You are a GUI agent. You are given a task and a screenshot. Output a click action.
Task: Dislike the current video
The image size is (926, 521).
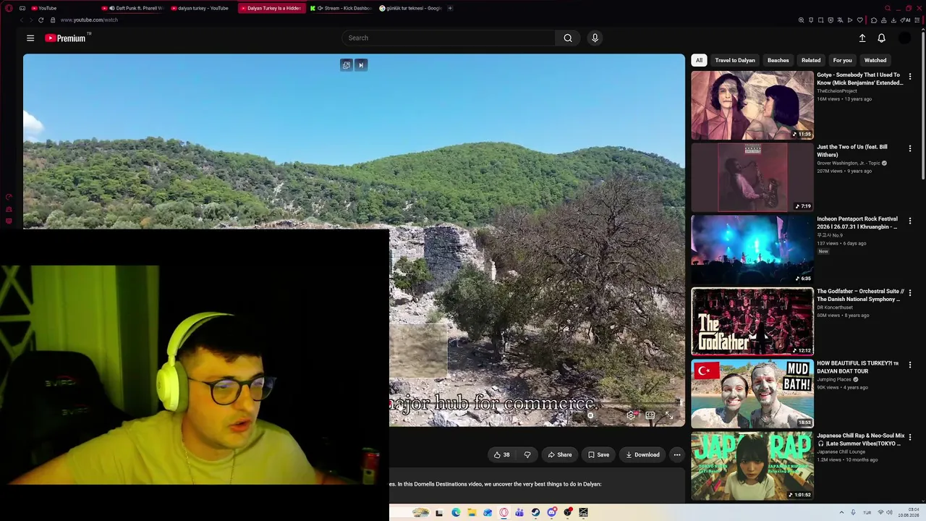pos(527,454)
